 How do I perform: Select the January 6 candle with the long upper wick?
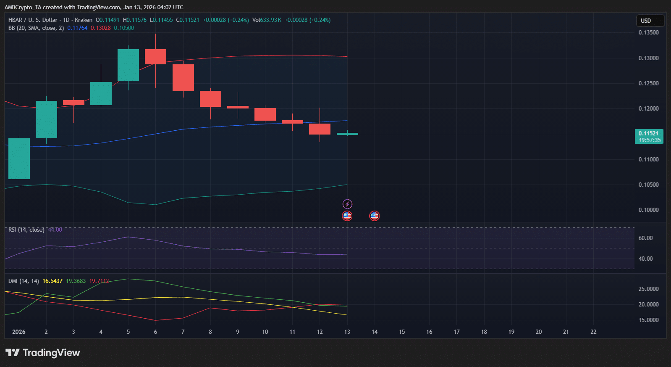click(155, 57)
